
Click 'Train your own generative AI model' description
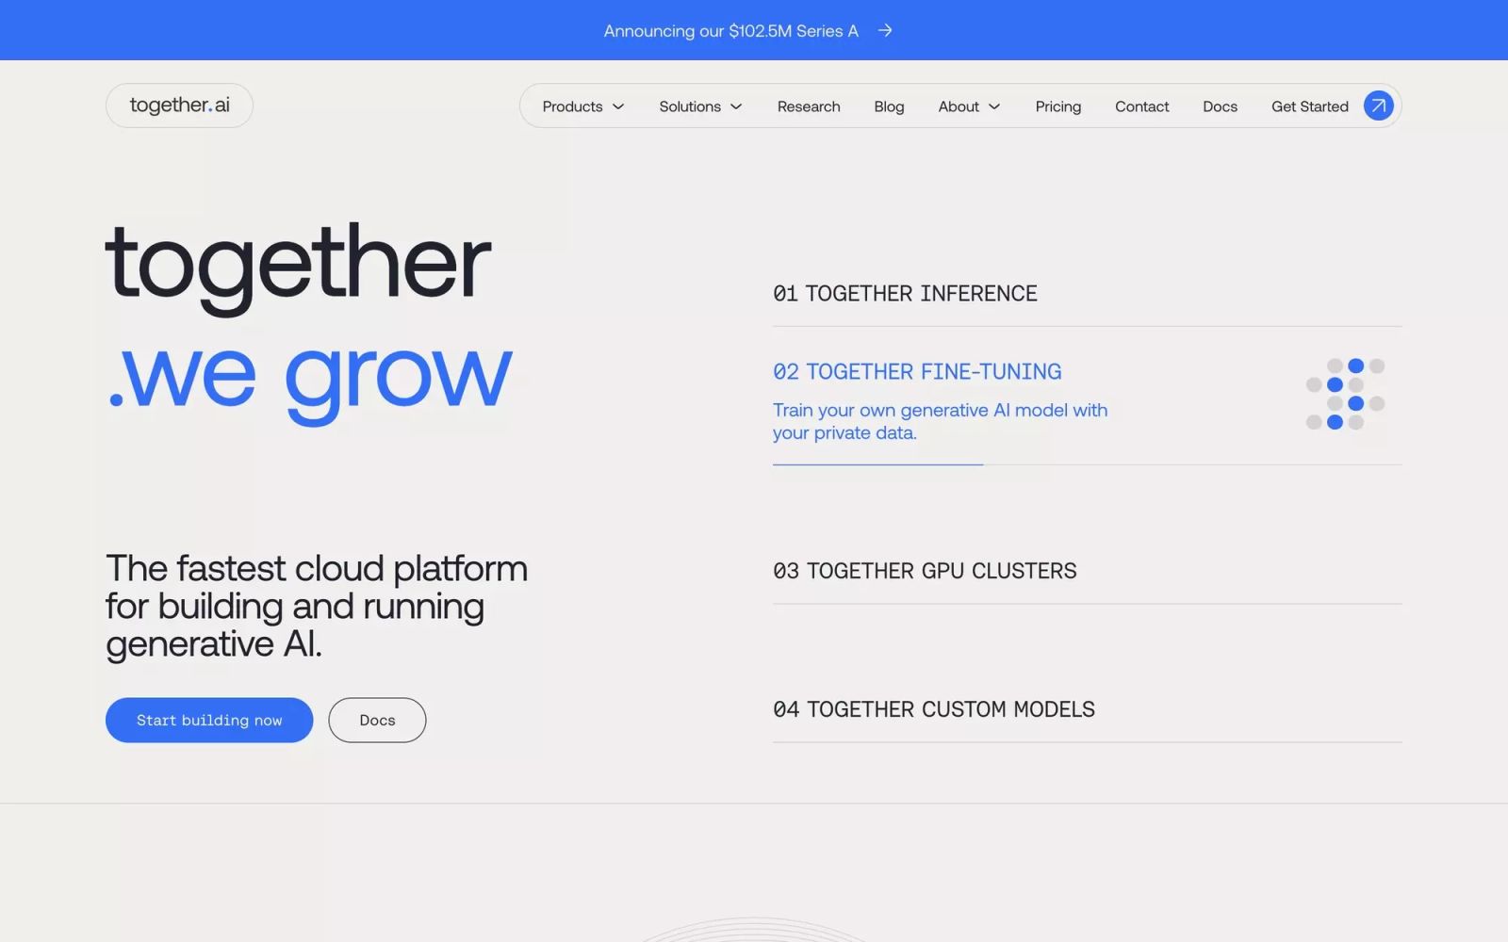tap(940, 421)
